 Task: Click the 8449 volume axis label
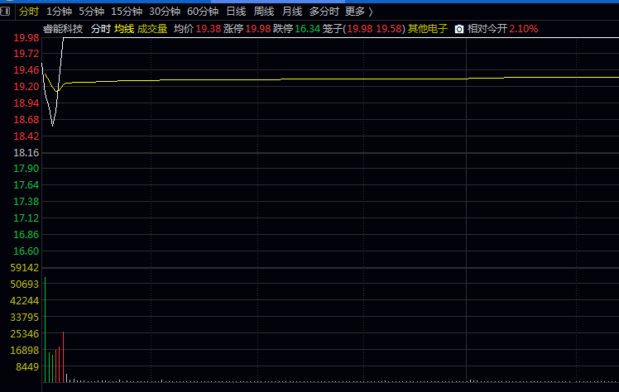[27, 366]
